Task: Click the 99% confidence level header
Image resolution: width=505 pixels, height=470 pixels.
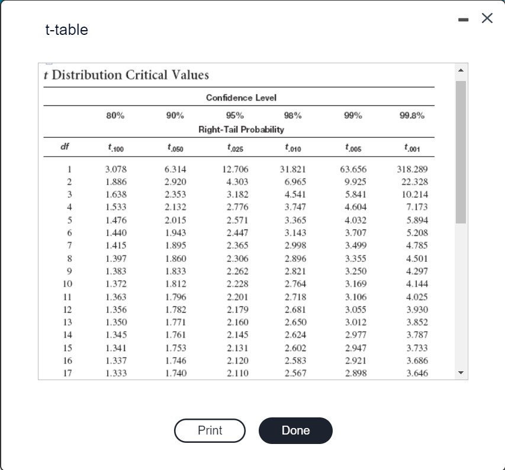Action: coord(353,115)
